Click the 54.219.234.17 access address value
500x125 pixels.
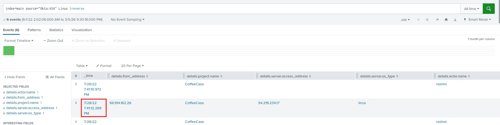[x=269, y=103]
